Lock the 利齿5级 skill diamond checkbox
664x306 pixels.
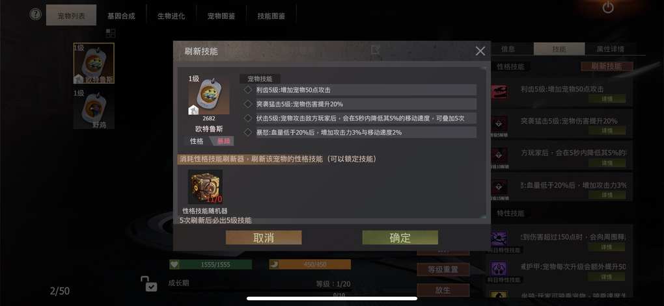coord(248,90)
